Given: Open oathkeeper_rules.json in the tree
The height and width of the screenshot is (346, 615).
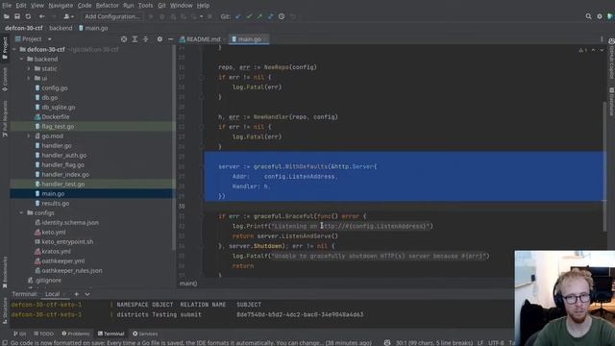Looking at the screenshot, I should 72,271.
